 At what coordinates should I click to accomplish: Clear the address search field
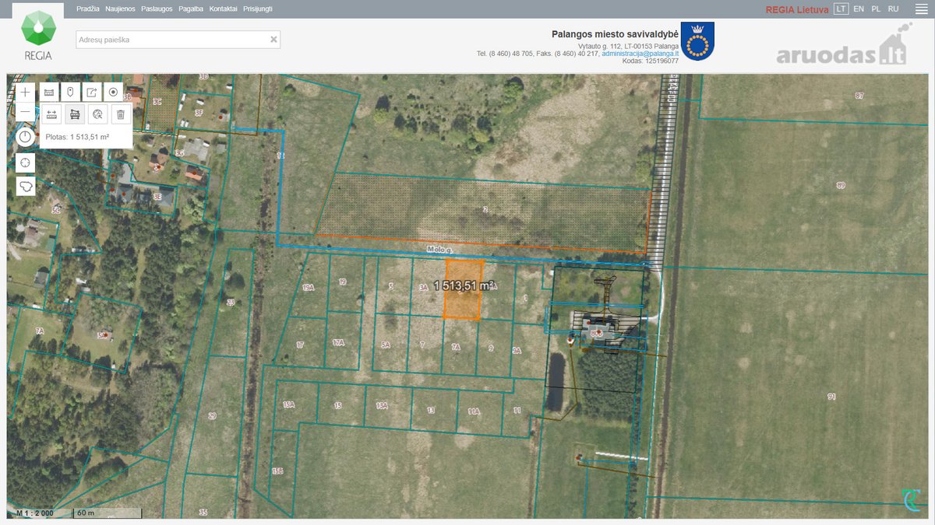pyautogui.click(x=273, y=39)
